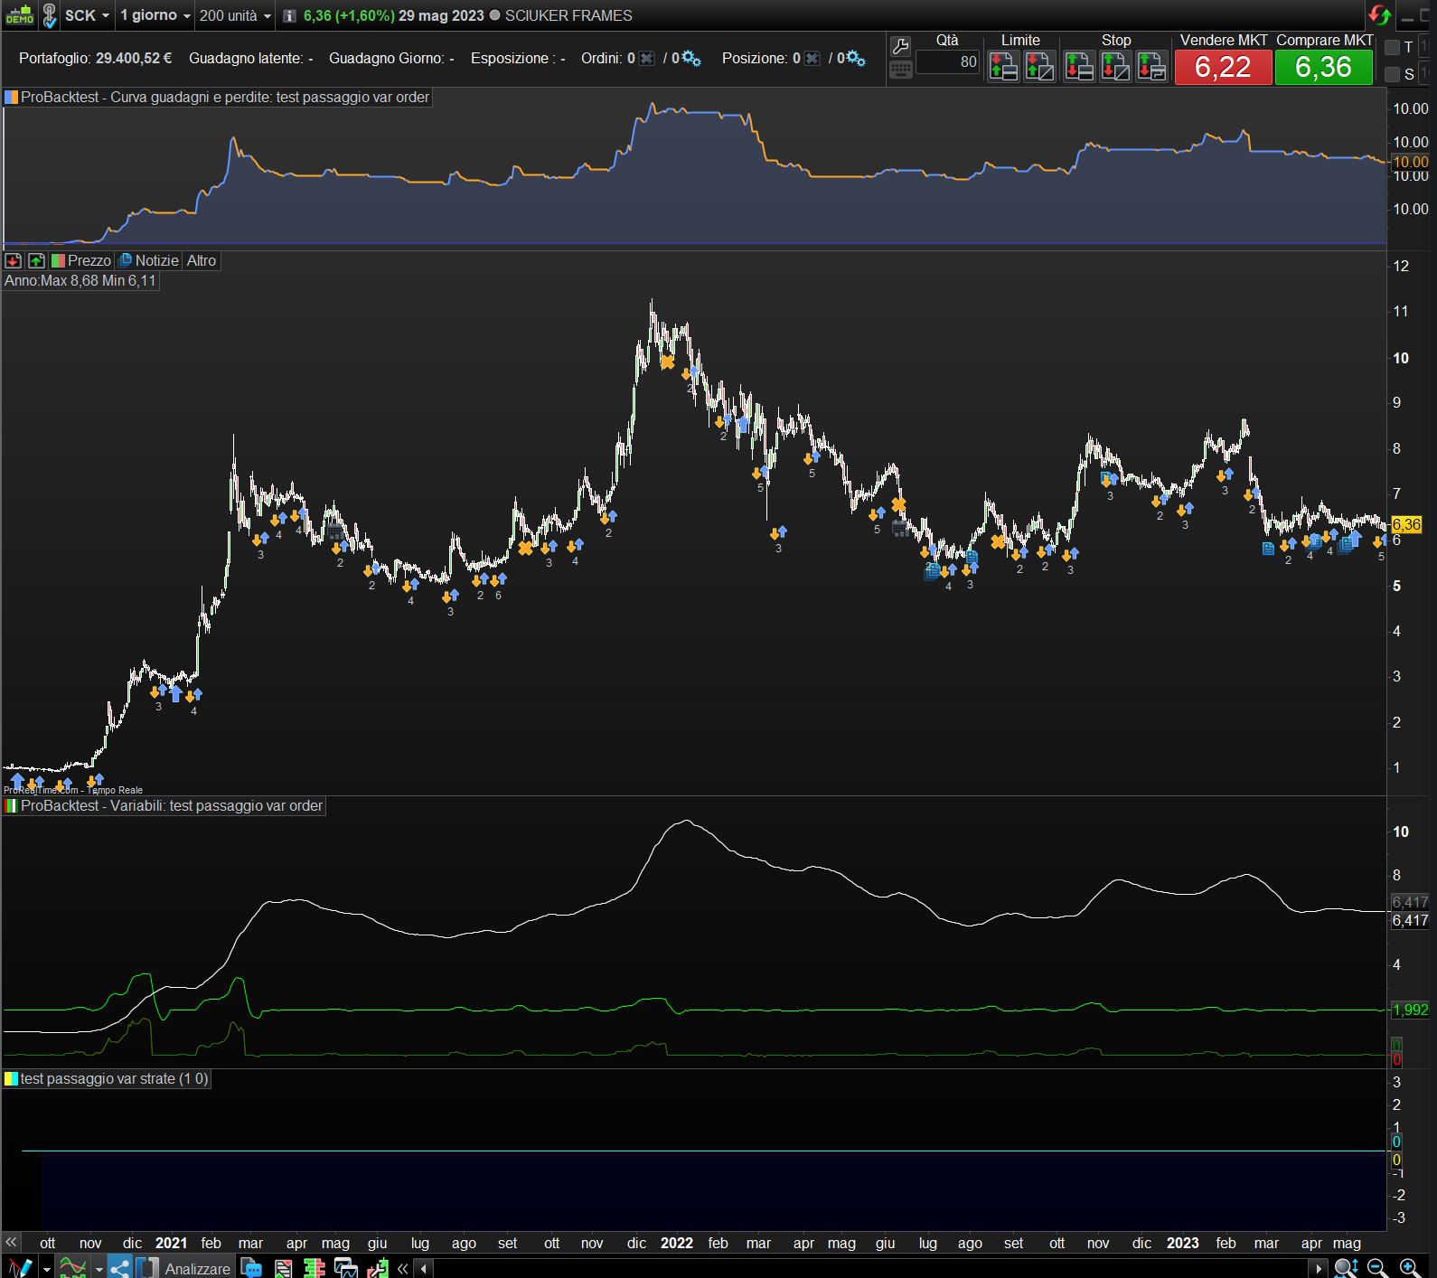Open the SCK instrument dropdown
Image resolution: width=1437 pixels, height=1278 pixels.
[87, 15]
